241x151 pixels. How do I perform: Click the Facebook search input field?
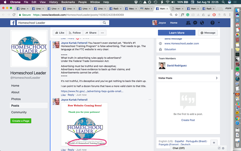coord(58,23)
